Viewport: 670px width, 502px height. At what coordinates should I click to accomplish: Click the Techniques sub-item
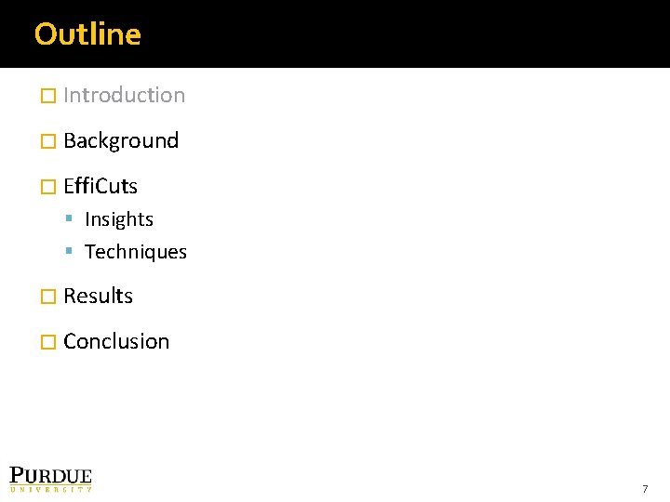(x=136, y=252)
